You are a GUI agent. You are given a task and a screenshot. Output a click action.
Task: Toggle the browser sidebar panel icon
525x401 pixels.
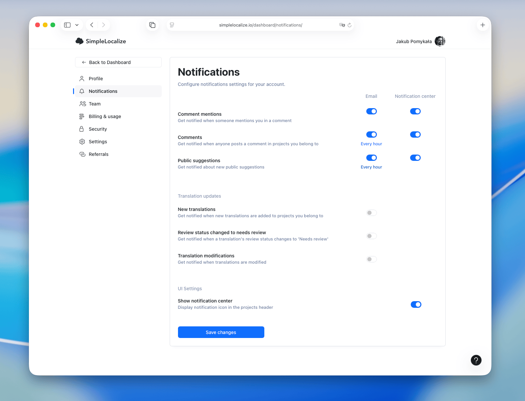67,25
